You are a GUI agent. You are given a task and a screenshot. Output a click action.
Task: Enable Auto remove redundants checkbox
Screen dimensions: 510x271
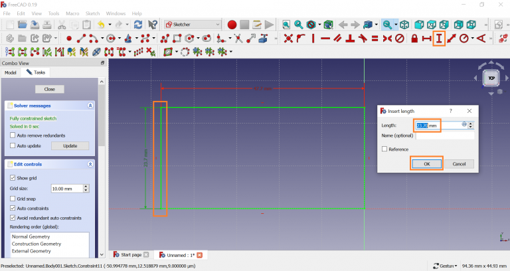pyautogui.click(x=13, y=135)
